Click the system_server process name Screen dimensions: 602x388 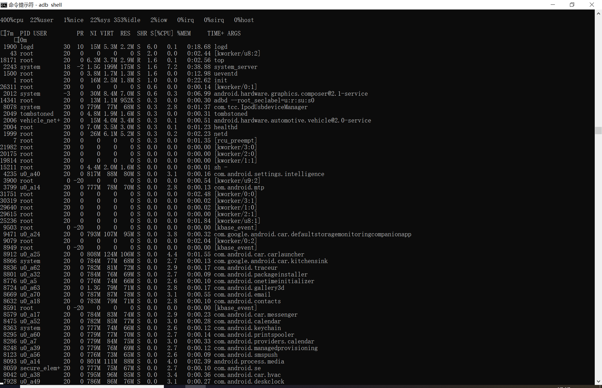[x=236, y=67]
